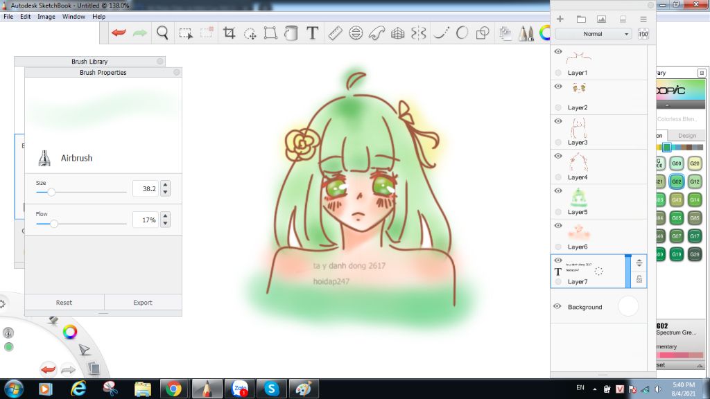Switch to the Design tab in Copic library
The height and width of the screenshot is (399, 710).
pos(686,135)
